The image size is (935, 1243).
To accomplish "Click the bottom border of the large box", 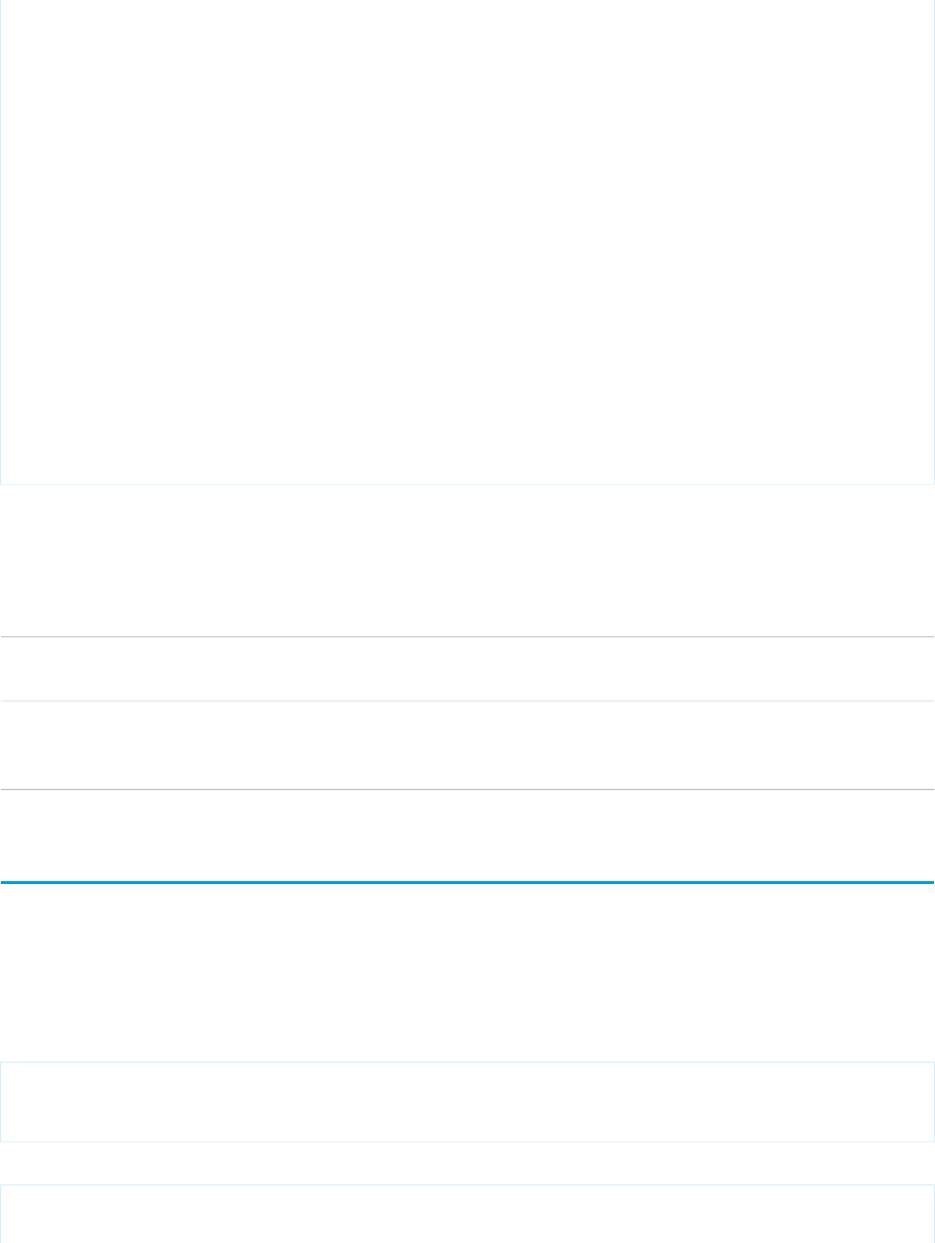I will coord(467,484).
